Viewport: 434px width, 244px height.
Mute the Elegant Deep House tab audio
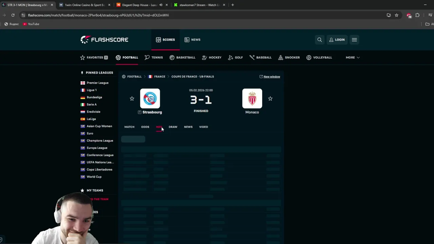tap(161, 5)
